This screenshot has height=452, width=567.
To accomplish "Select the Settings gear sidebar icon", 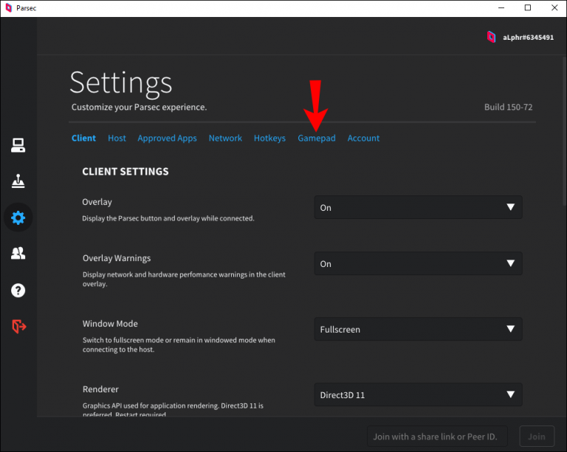I will [x=18, y=218].
